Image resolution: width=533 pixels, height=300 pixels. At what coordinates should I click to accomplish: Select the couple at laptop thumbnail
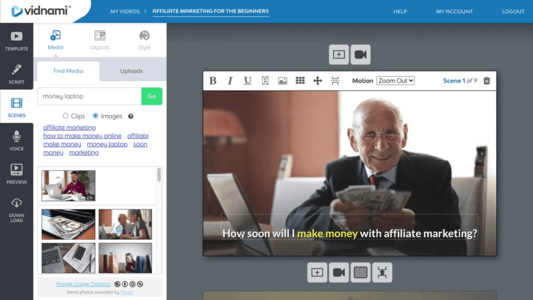(125, 224)
